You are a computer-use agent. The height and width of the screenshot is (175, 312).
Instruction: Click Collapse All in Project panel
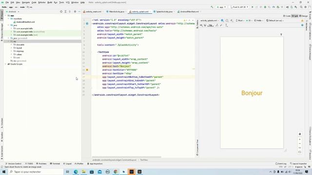click(x=70, y=12)
